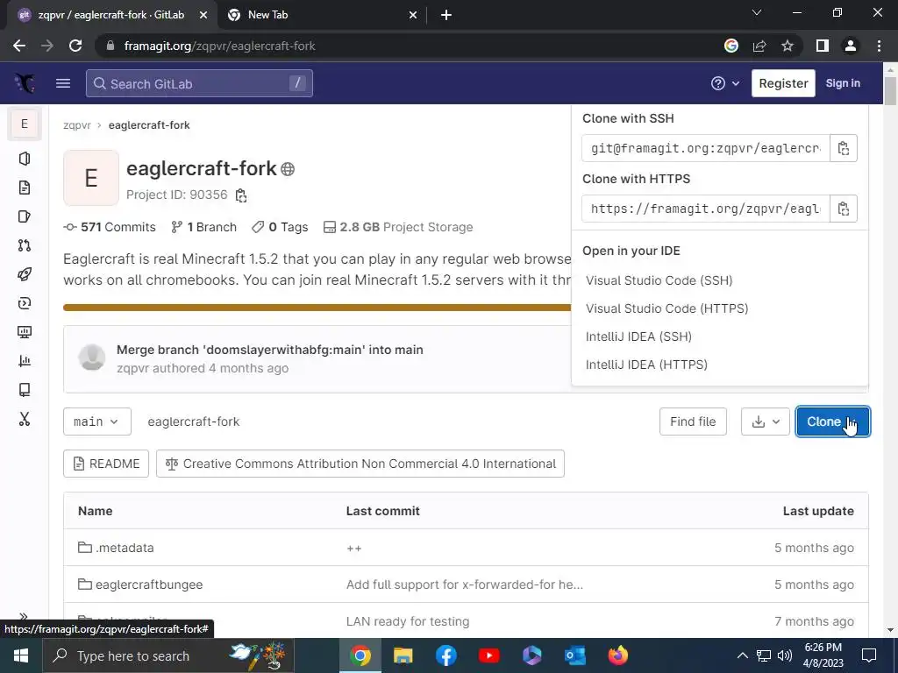This screenshot has width=898, height=673.
Task: Open the hamburger navigation menu
Action: click(63, 83)
